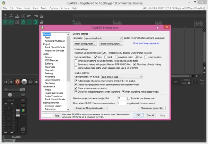
Task: Click preferences list scroll-down arrow
Action: coord(68,110)
